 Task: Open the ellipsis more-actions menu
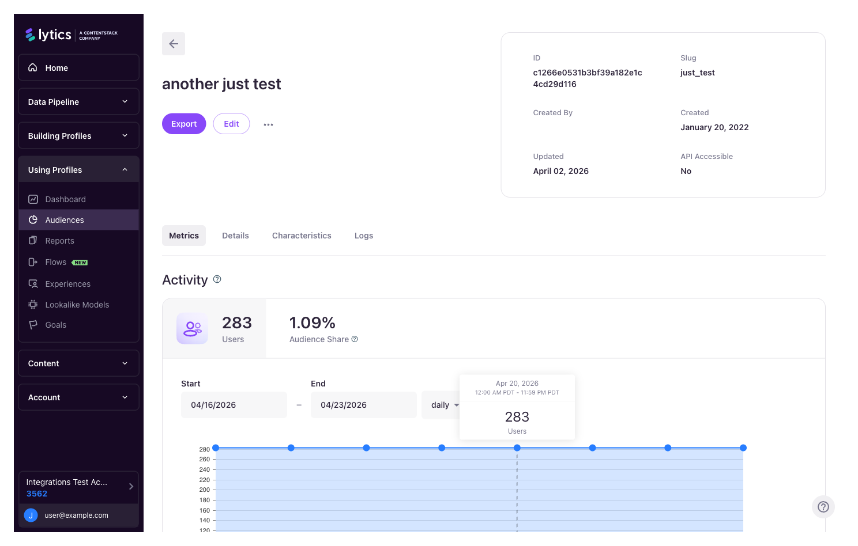(268, 124)
